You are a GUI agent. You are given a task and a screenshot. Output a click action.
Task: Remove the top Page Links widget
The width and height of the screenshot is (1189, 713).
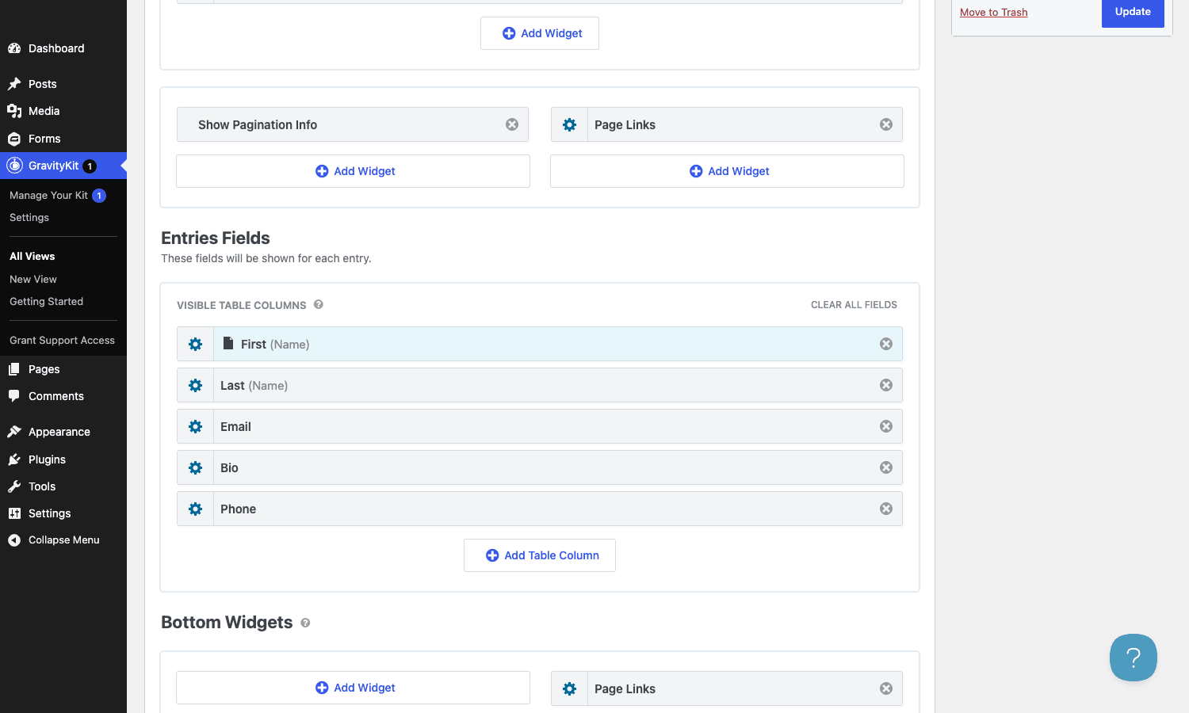886,124
